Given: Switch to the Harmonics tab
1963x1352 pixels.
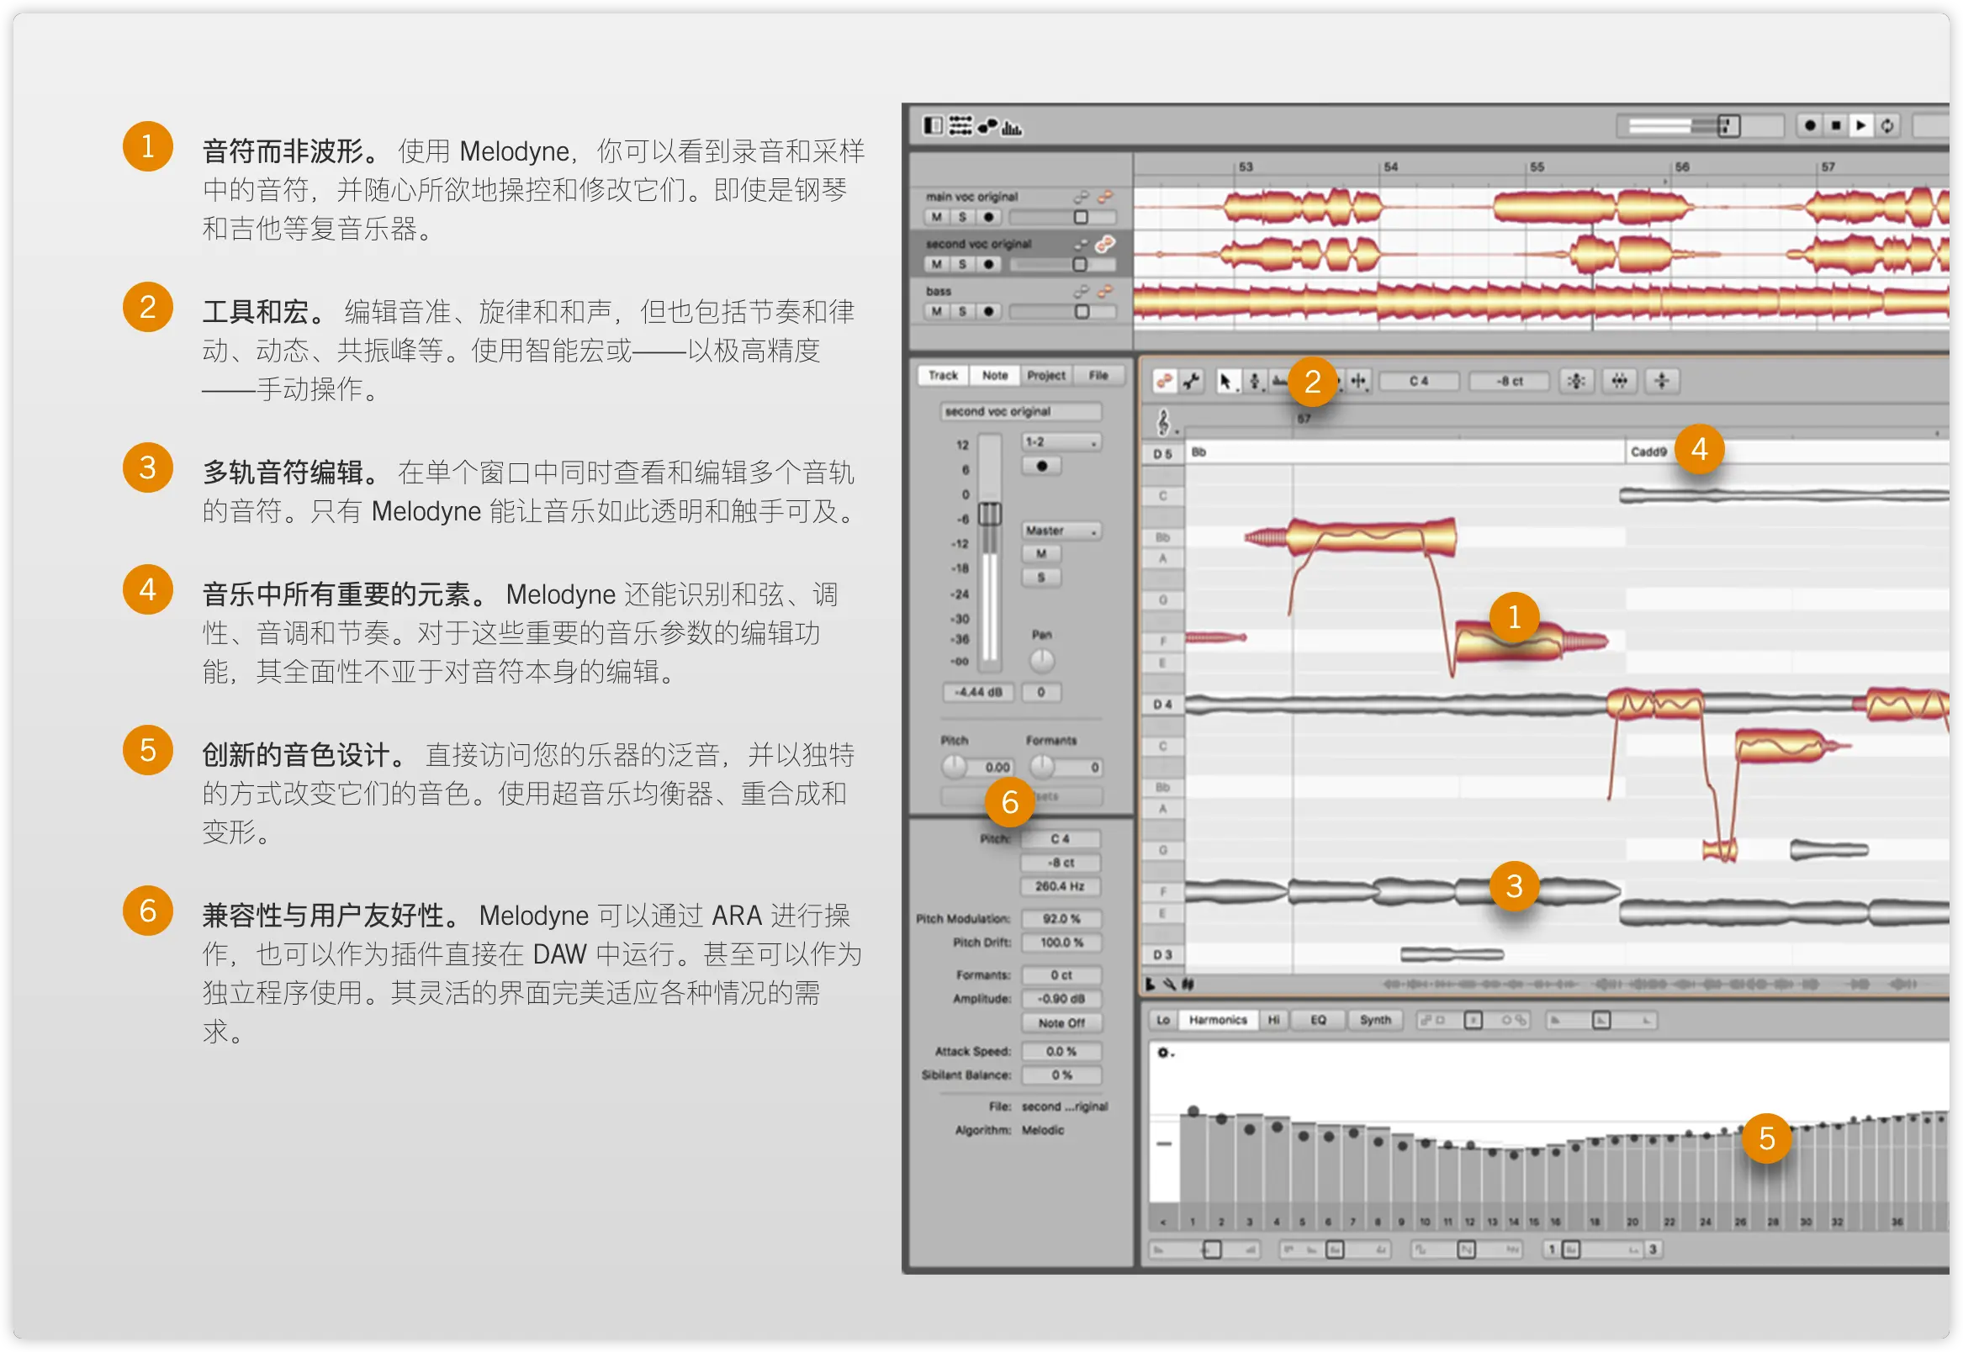Looking at the screenshot, I should click(1218, 1020).
